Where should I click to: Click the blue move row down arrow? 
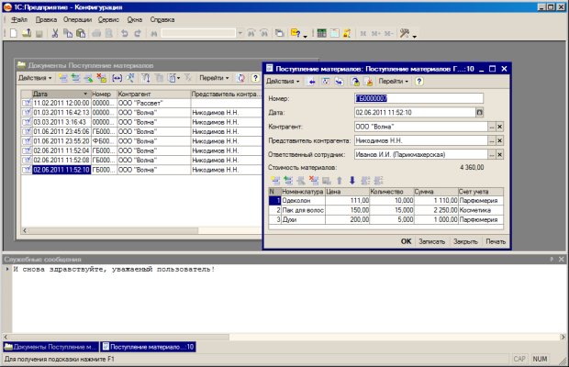[351, 180]
